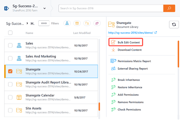Click the Sales site icon

tap(19, 45)
